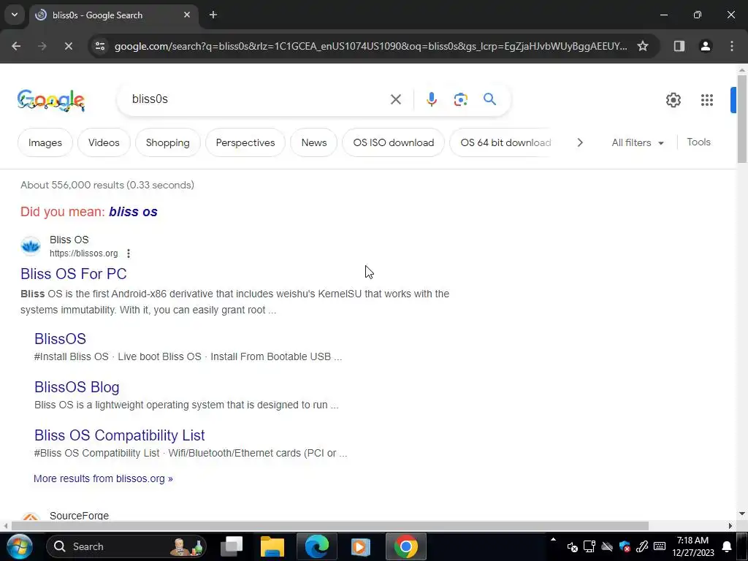Select the Images filter
748x561 pixels.
click(x=45, y=142)
